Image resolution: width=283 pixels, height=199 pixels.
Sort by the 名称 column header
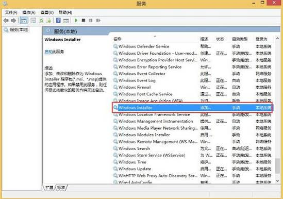tap(118, 39)
